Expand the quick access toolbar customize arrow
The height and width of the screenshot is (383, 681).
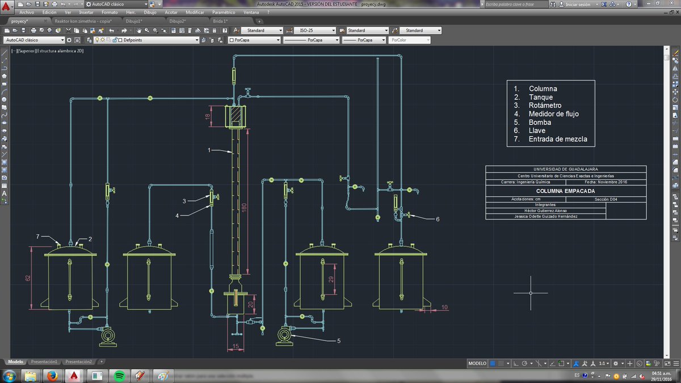click(160, 4)
